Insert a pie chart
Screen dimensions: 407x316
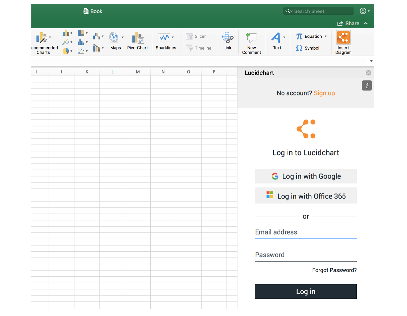[x=66, y=51]
